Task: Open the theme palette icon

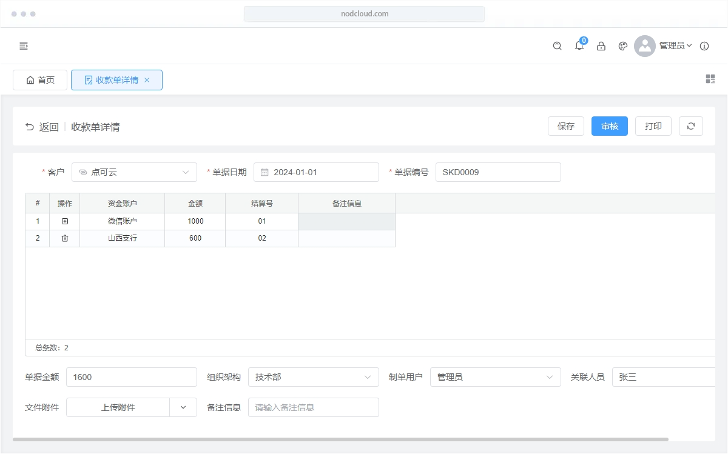Action: tap(622, 46)
